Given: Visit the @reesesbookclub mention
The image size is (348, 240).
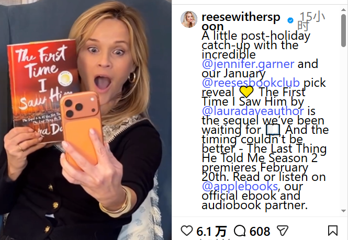Looking at the screenshot, I should (251, 83).
